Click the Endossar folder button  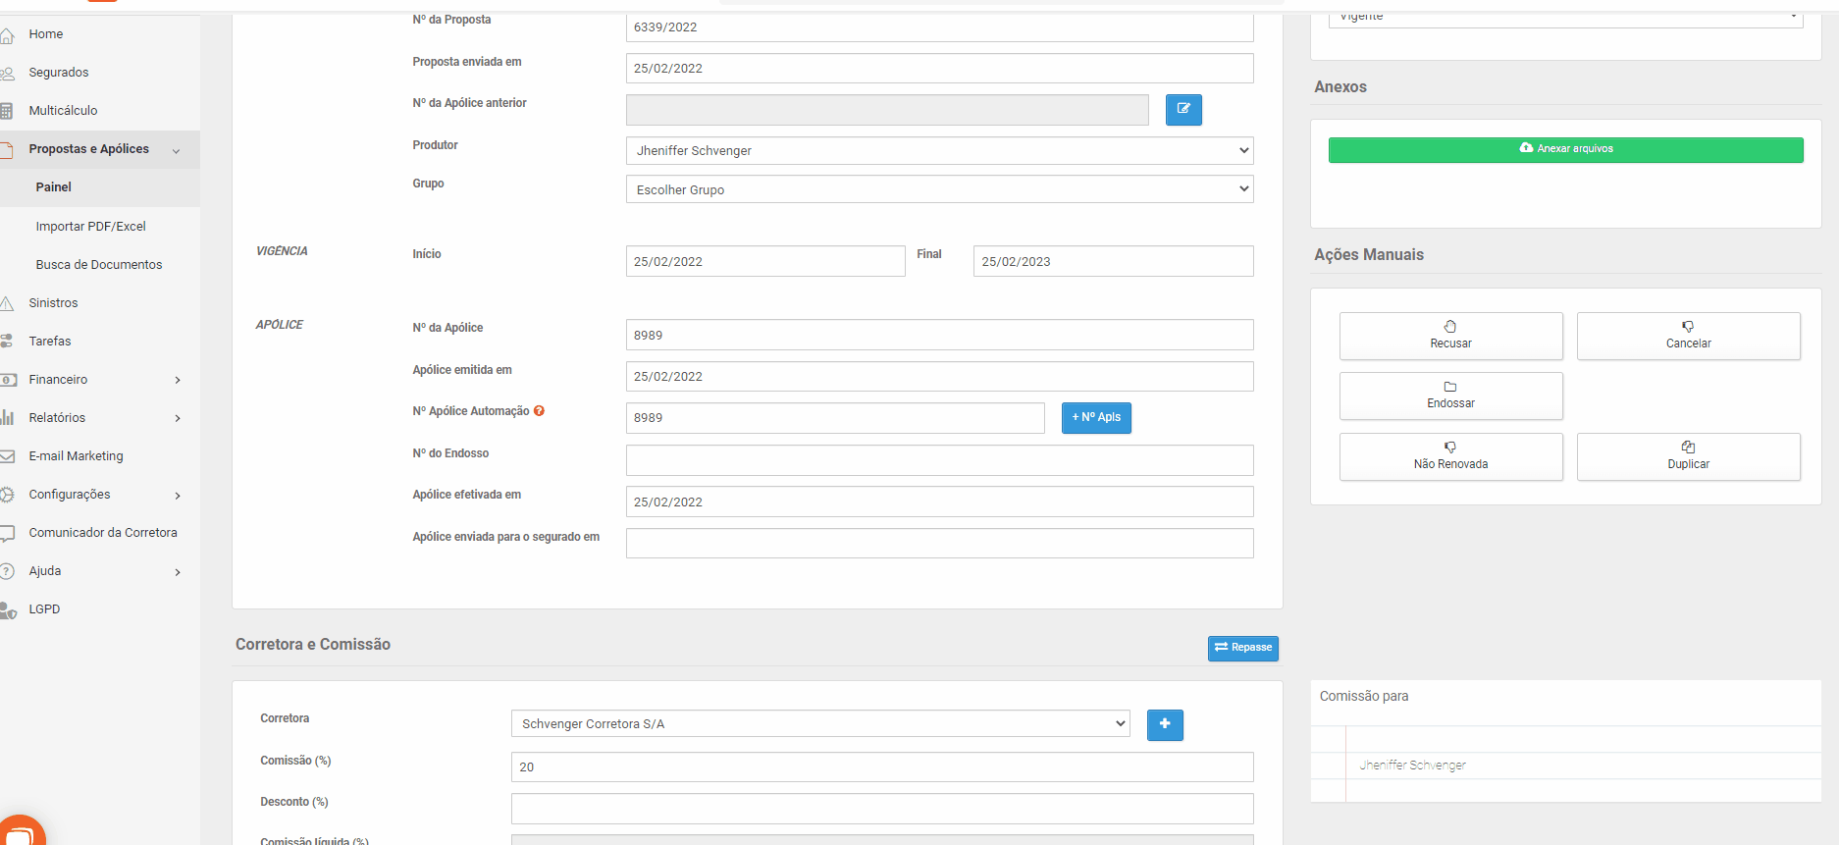coord(1450,396)
